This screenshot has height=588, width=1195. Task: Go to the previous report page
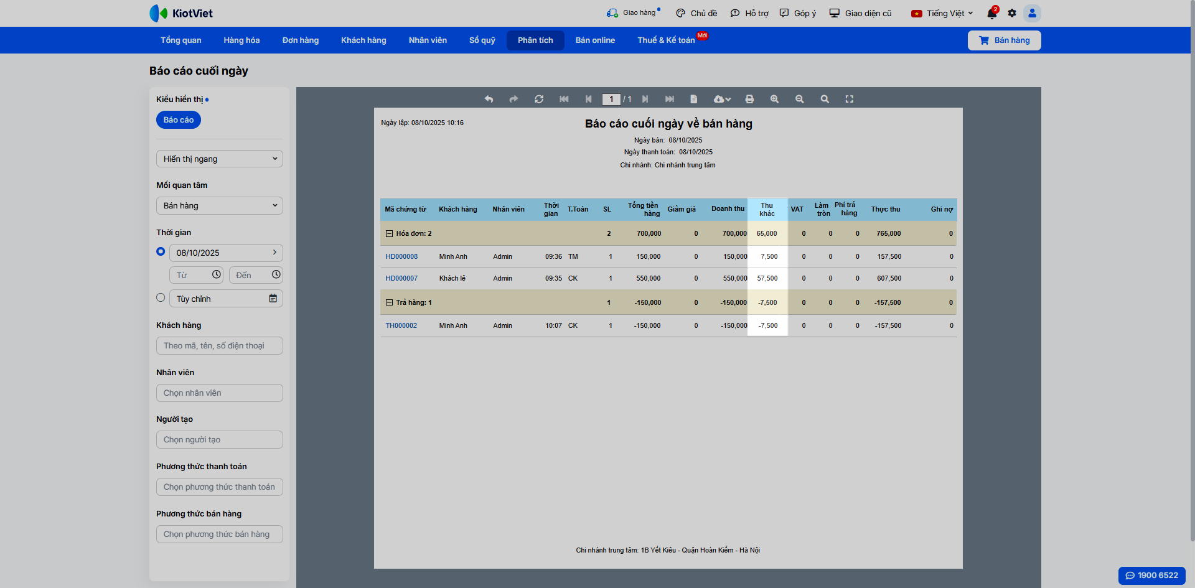point(589,99)
